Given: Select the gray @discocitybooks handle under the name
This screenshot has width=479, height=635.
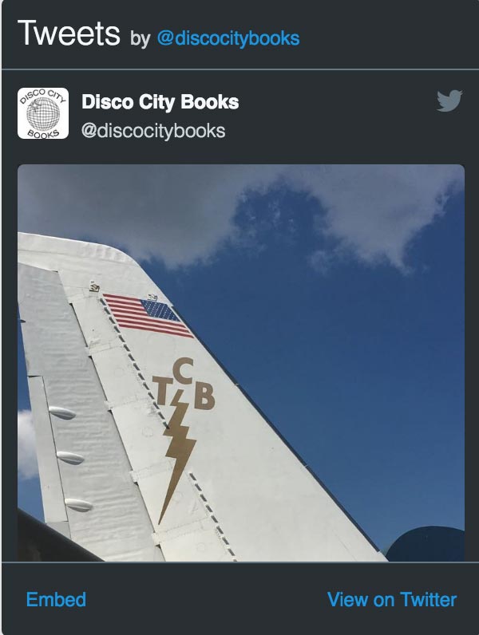Looking at the screenshot, I should pyautogui.click(x=153, y=131).
